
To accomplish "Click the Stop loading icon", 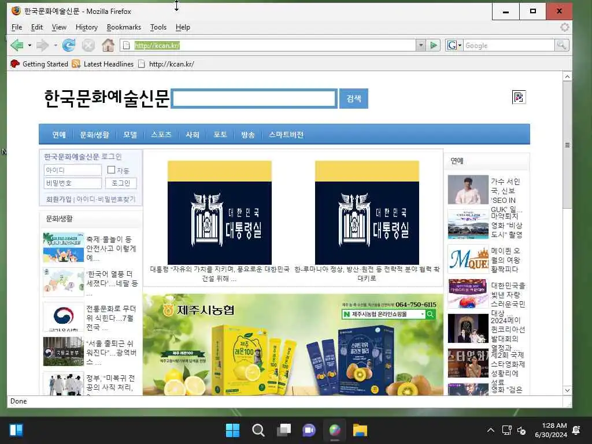I will point(88,45).
